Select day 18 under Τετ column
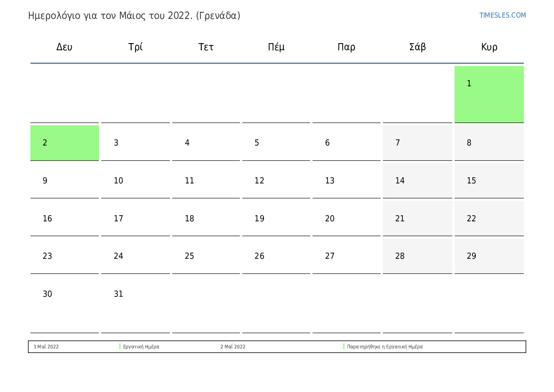 point(206,219)
